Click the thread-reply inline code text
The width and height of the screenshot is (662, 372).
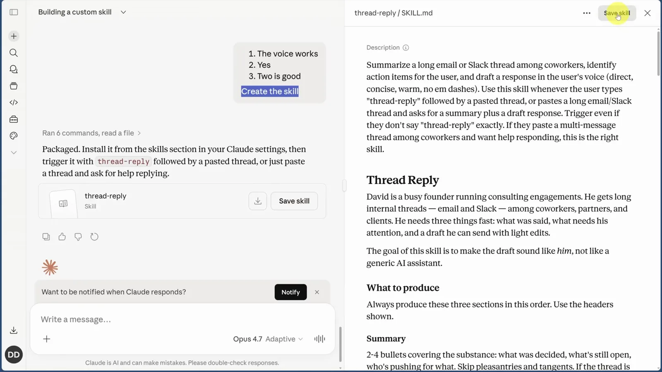click(123, 162)
